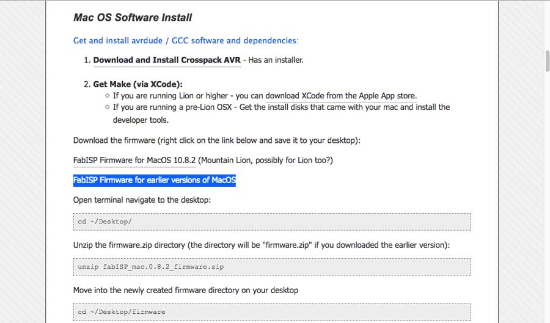Click highlighted FabISP Firmware for earlier versions link

point(154,180)
